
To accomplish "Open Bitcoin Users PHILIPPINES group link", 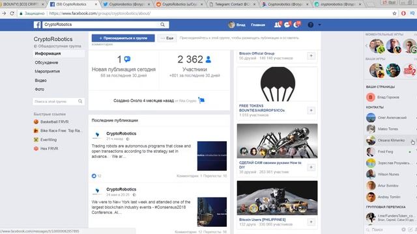I will (262, 220).
